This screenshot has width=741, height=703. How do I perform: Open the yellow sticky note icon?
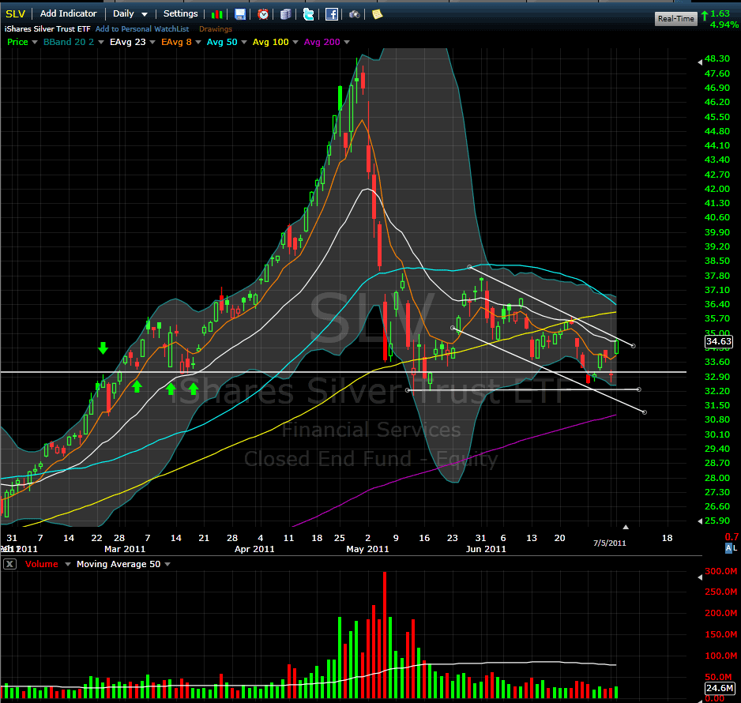coord(378,14)
